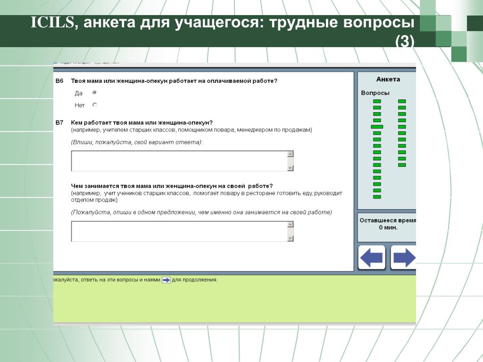Click the "Вопросы" label

[375, 93]
